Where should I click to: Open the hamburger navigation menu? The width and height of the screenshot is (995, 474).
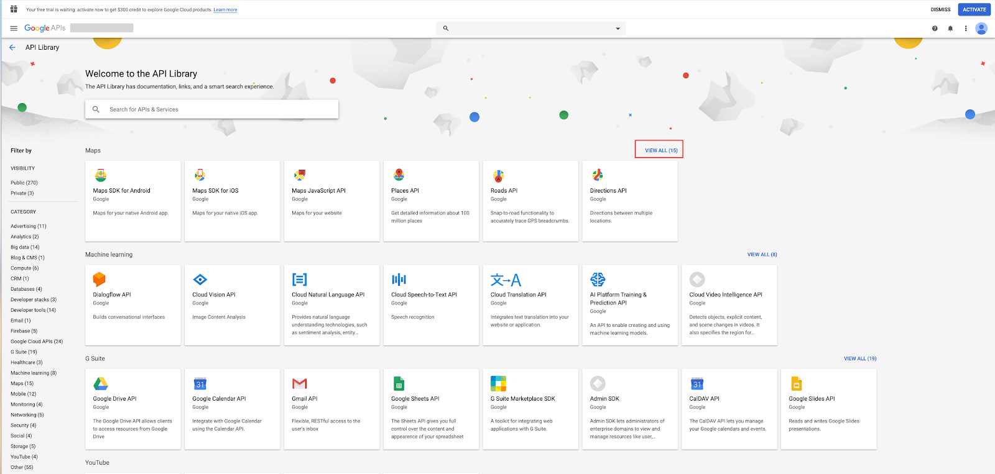coord(14,28)
